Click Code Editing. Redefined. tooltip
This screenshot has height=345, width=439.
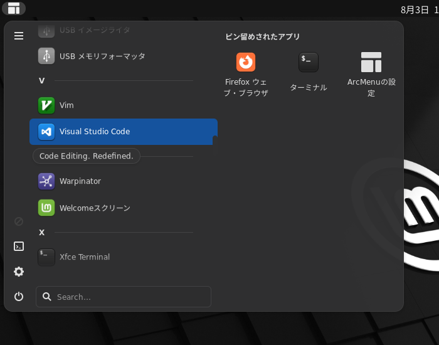click(x=87, y=156)
